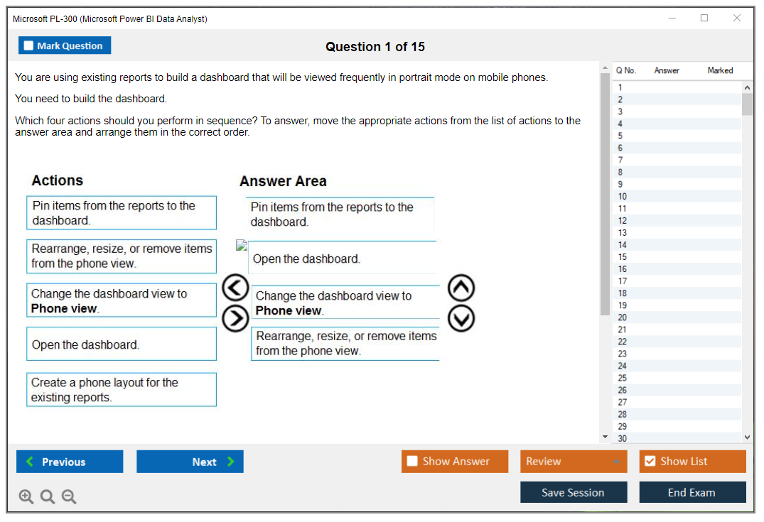Select 'Open the dashboard' in the Answer Area

click(x=343, y=259)
